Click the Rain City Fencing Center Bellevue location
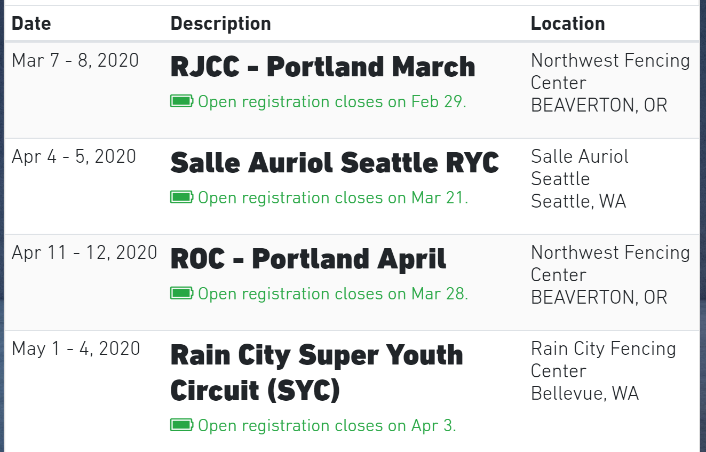Viewport: 706px width, 452px height. tap(603, 371)
